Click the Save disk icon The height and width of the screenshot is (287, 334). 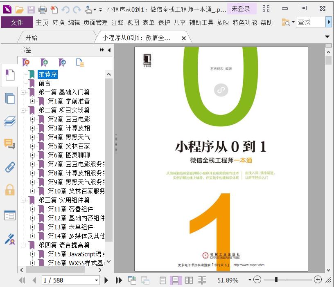[31, 9]
